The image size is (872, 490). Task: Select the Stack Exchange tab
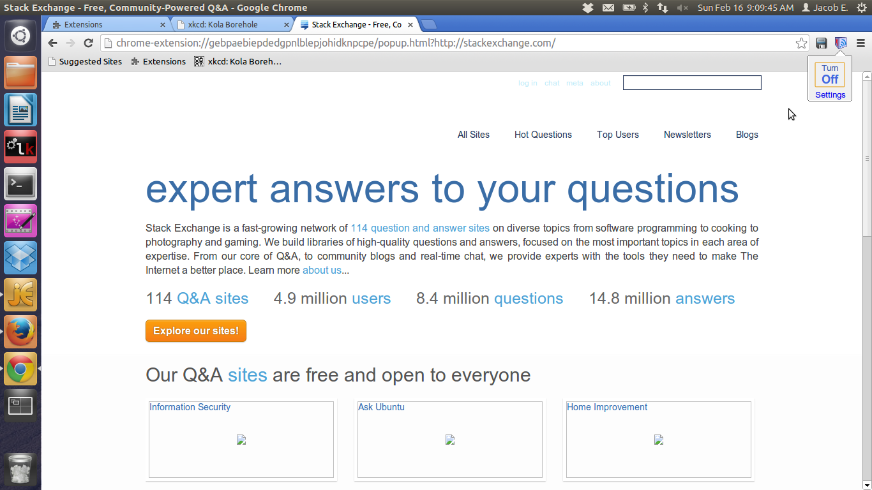click(x=356, y=25)
